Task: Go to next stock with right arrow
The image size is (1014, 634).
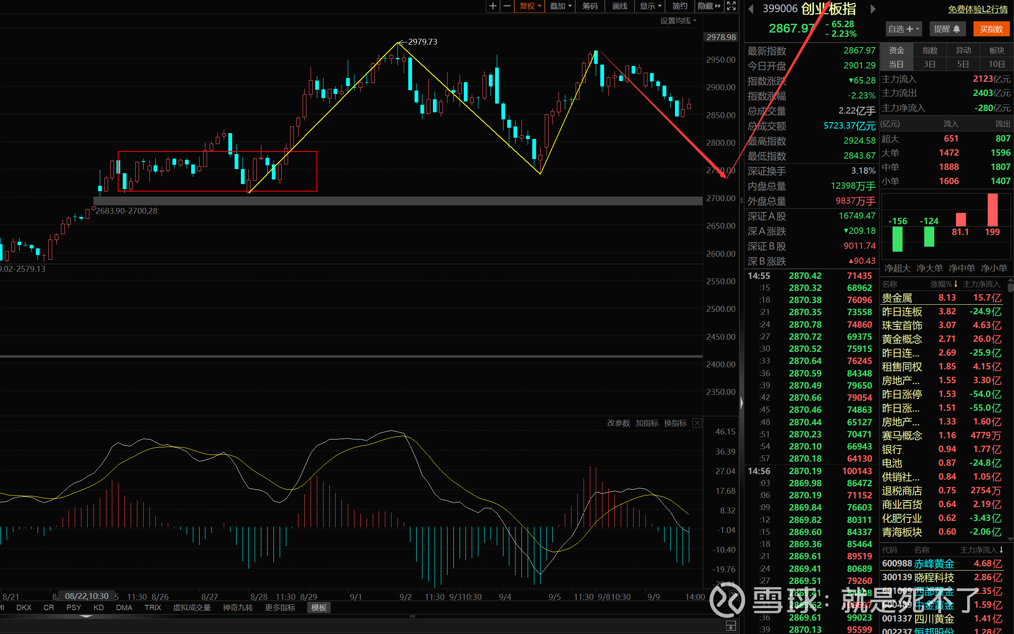Action: coord(873,9)
